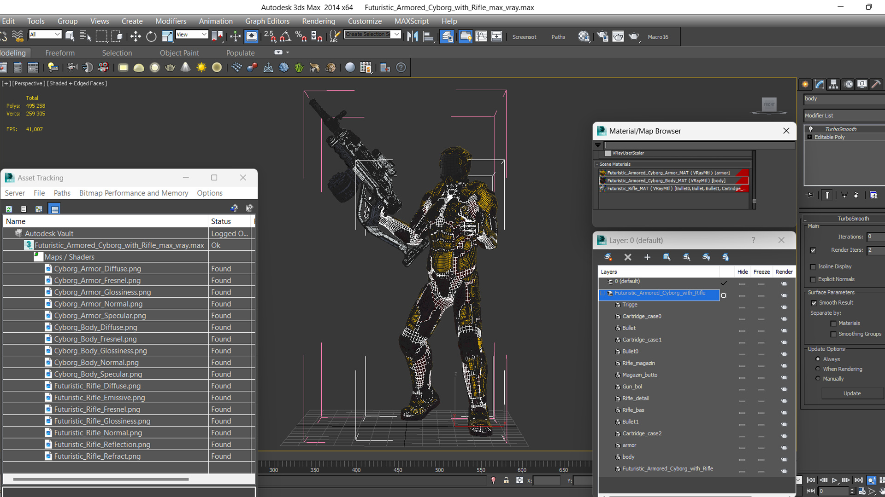885x497 pixels.
Task: Select Futuristic_Armored_Cyborg_Armor_MAT material swatch
Action: tap(602, 173)
